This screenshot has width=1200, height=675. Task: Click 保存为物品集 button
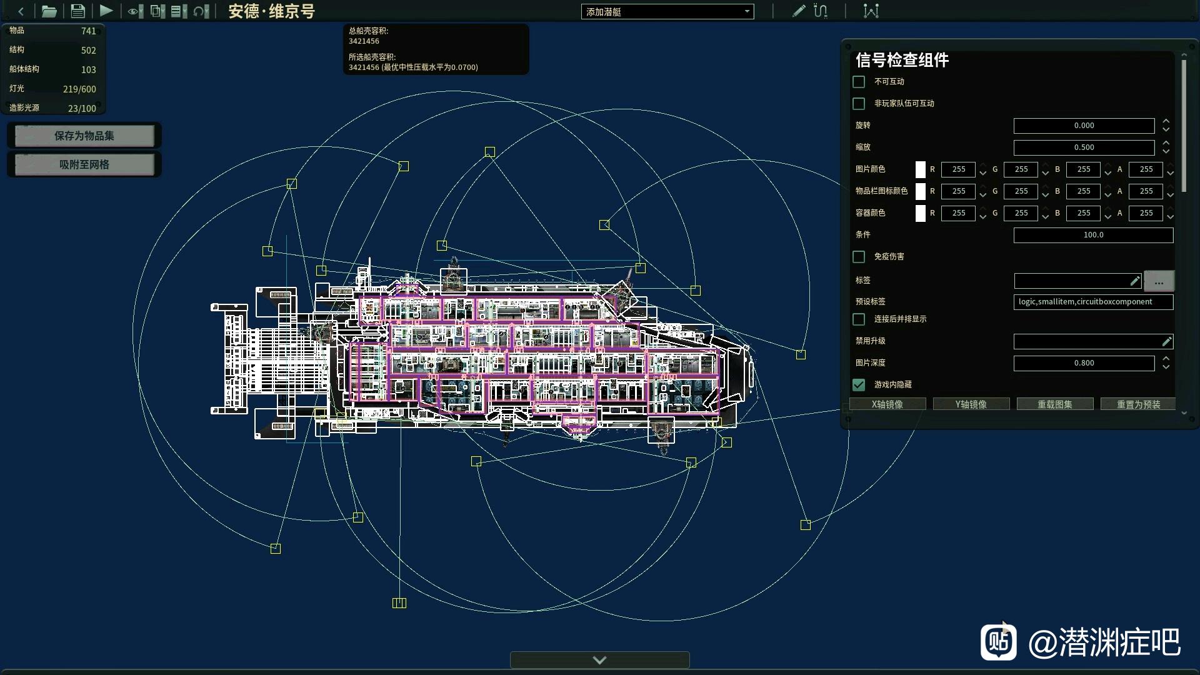84,136
